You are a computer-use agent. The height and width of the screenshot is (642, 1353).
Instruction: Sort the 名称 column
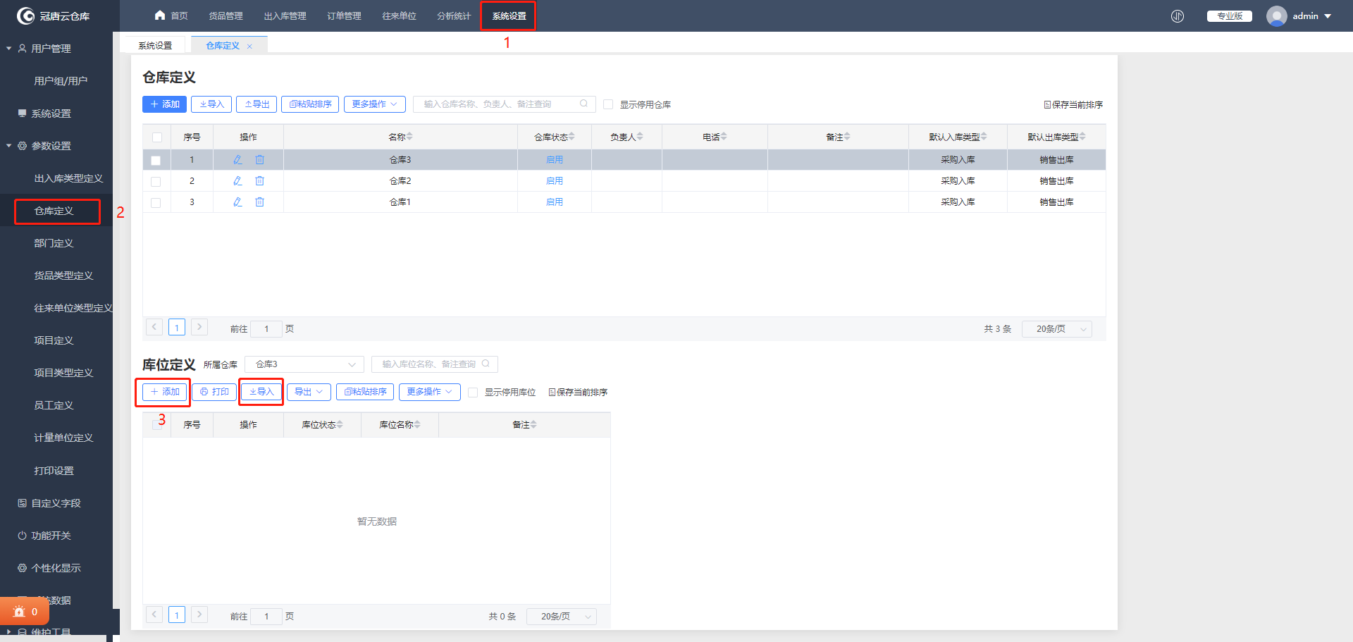click(409, 137)
